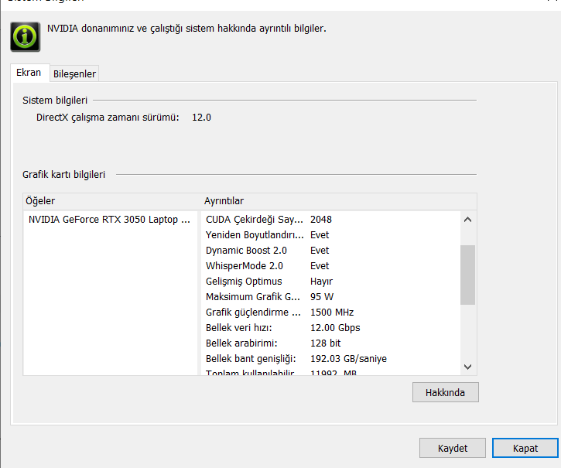Select the Maksimum Grafik G... row

tap(330, 296)
